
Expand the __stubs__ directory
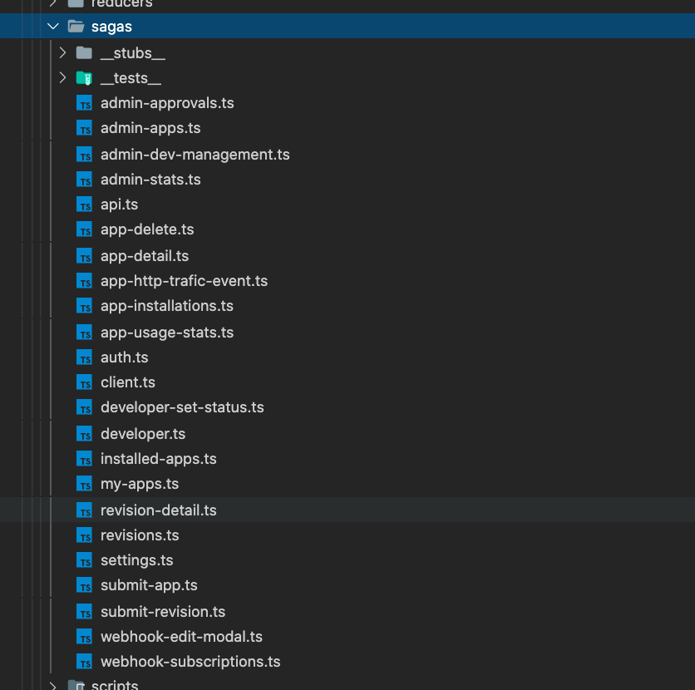click(62, 52)
